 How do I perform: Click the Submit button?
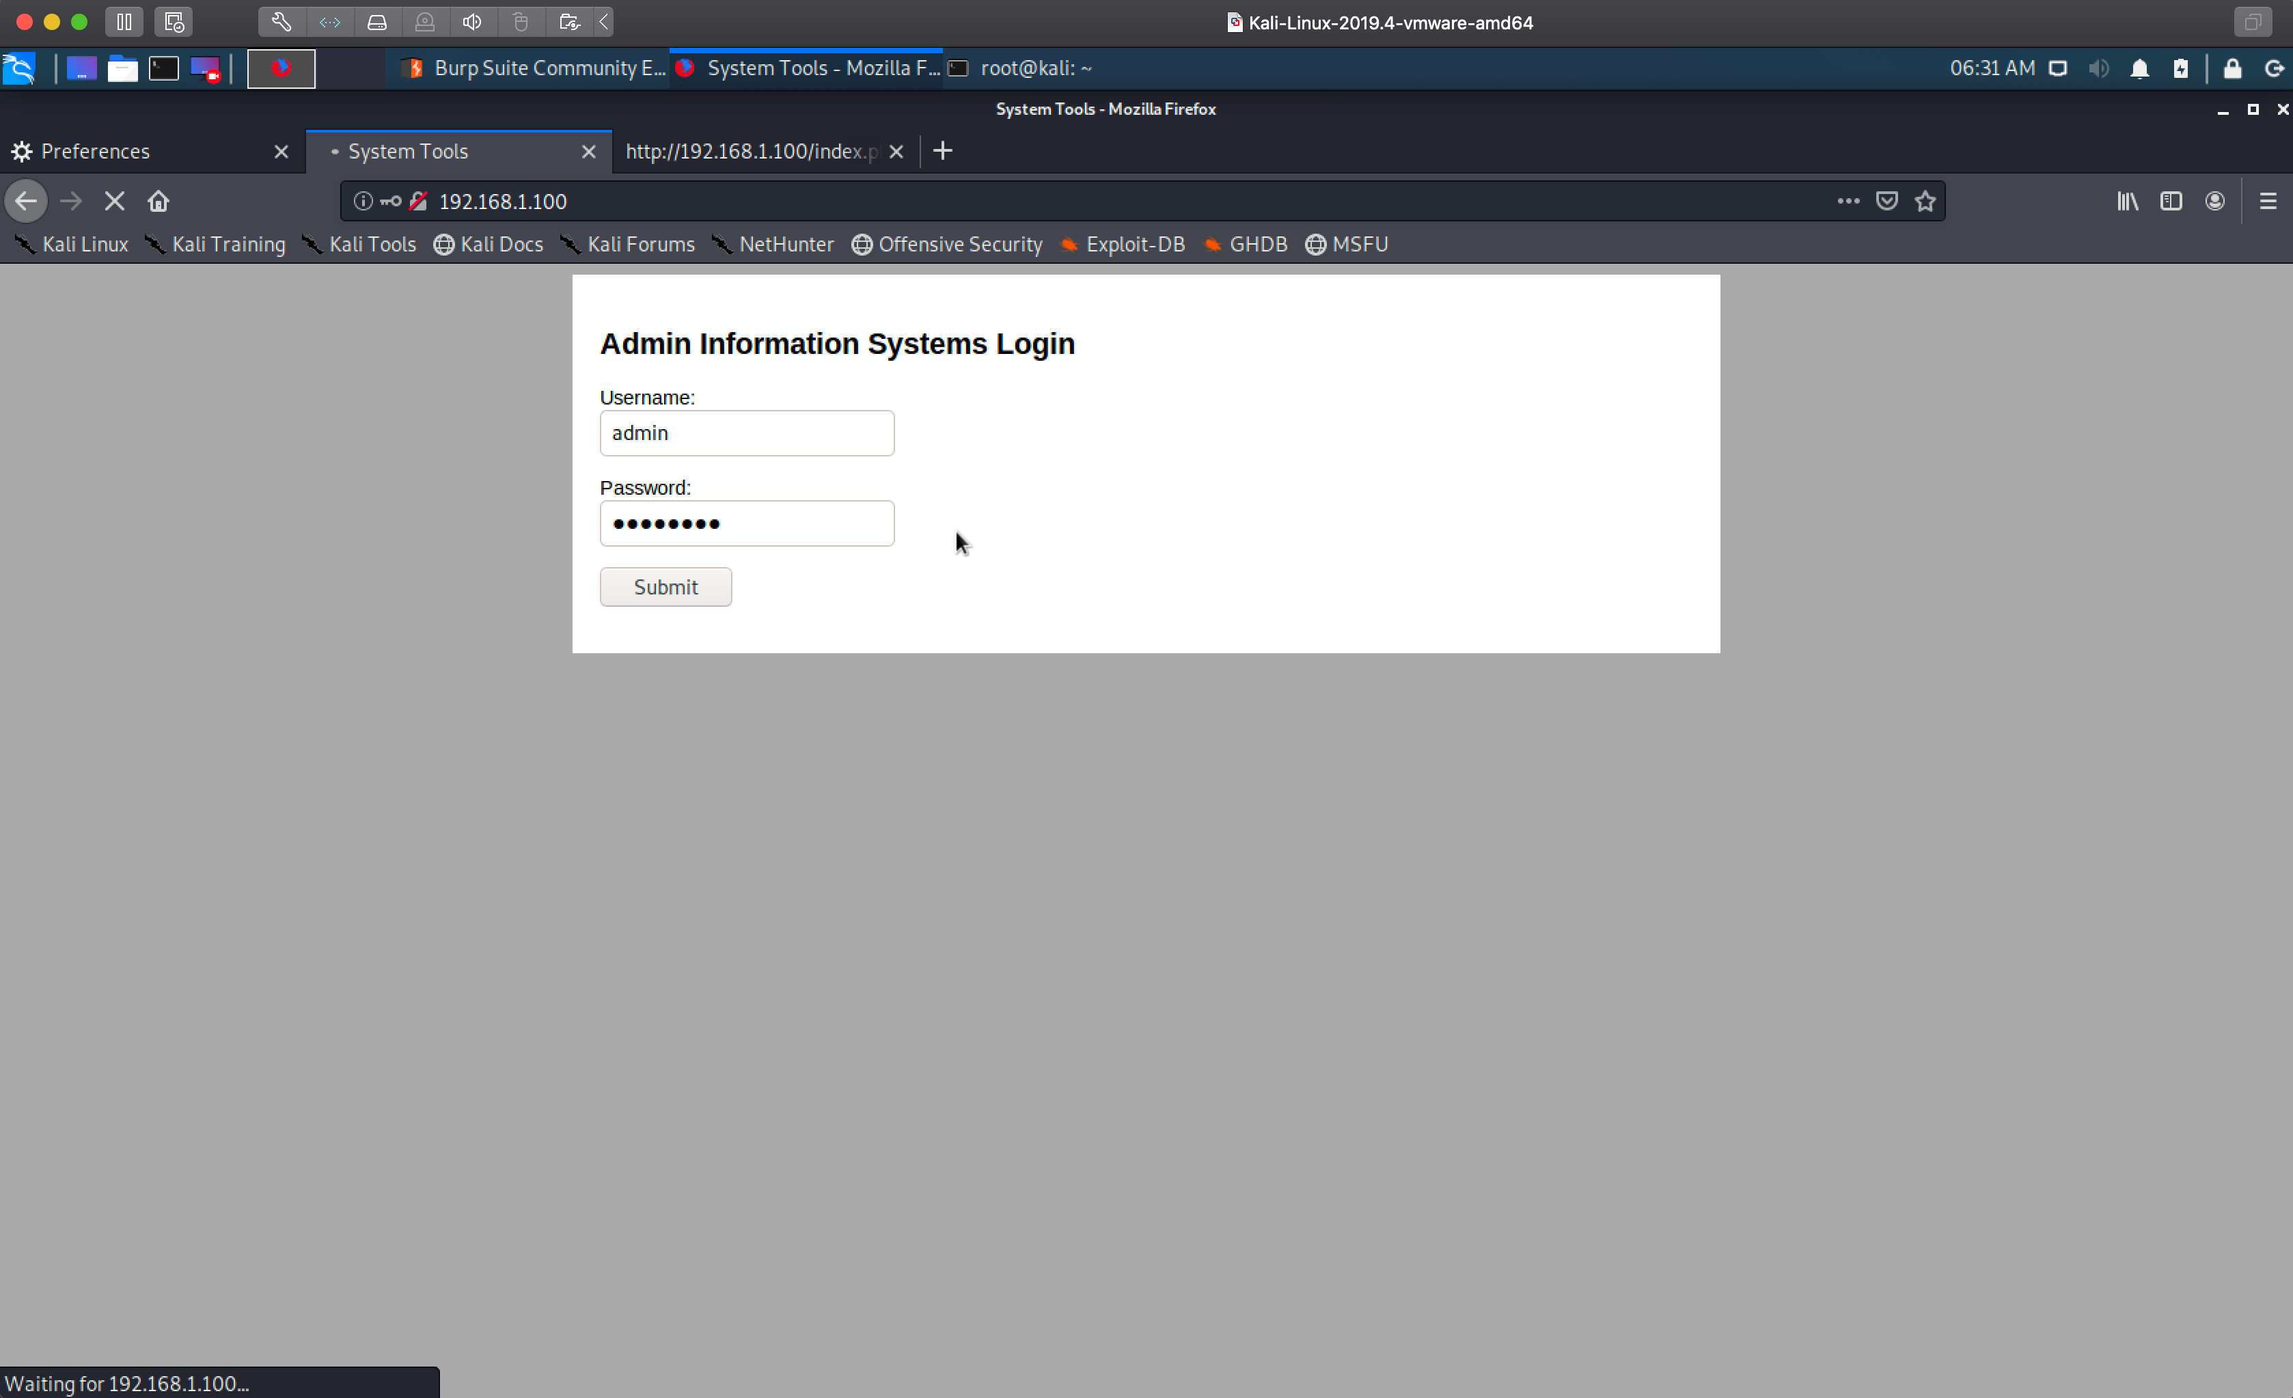point(665,588)
